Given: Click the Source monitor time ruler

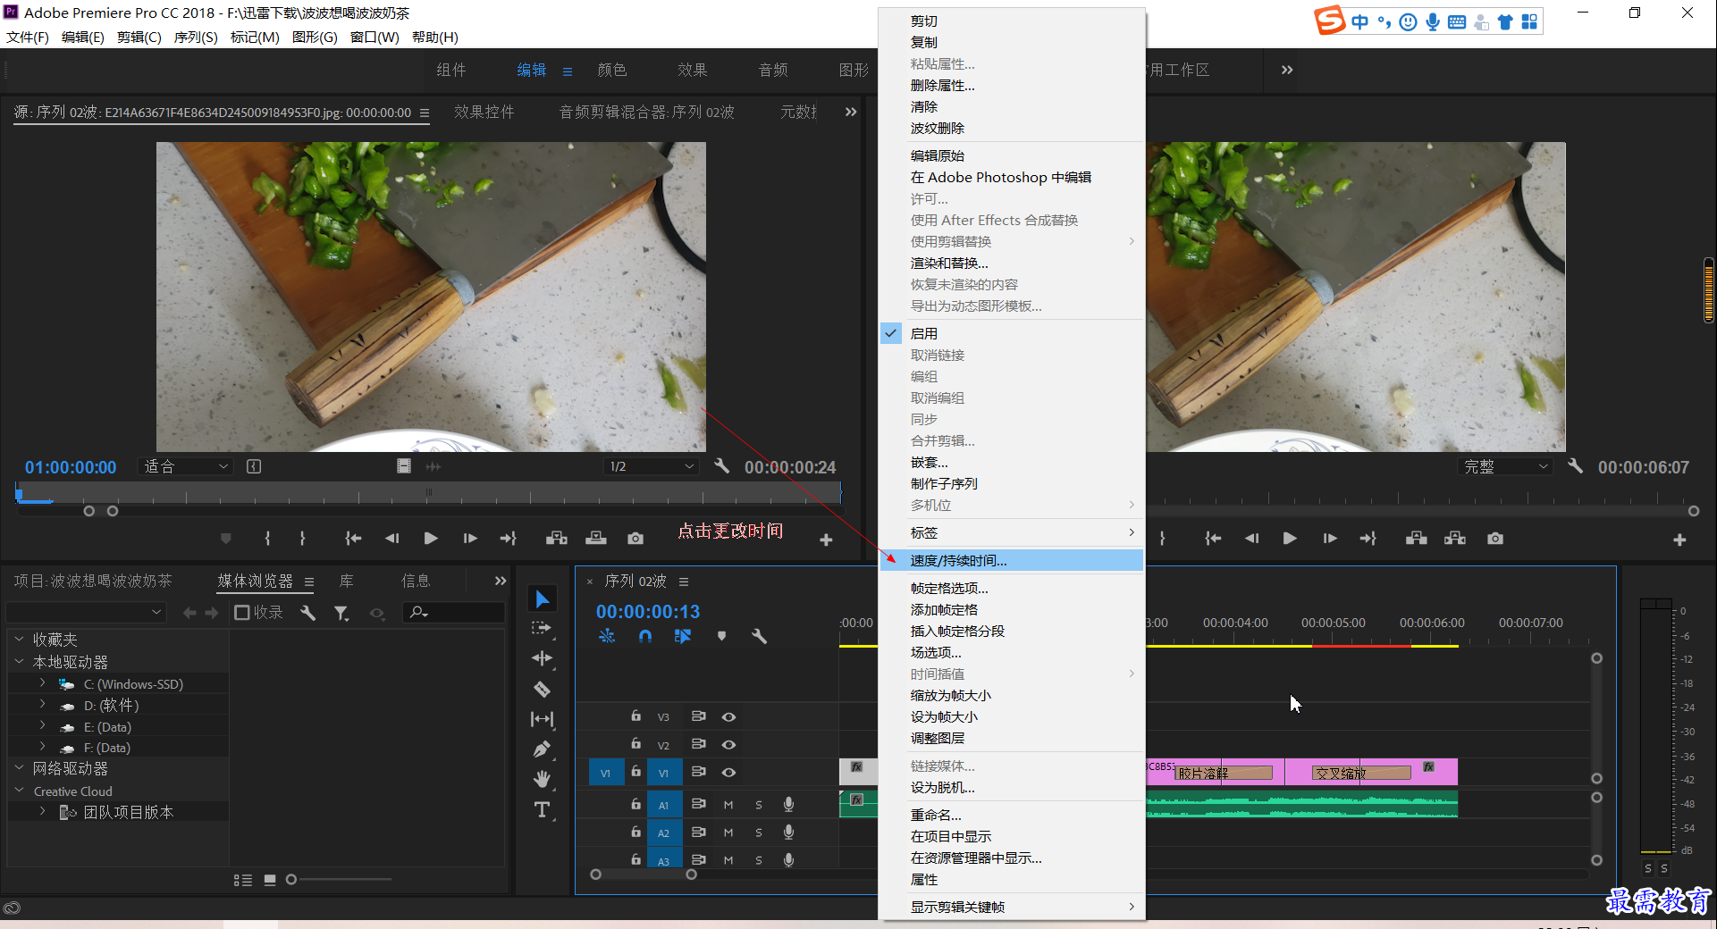Looking at the screenshot, I should pos(429,493).
